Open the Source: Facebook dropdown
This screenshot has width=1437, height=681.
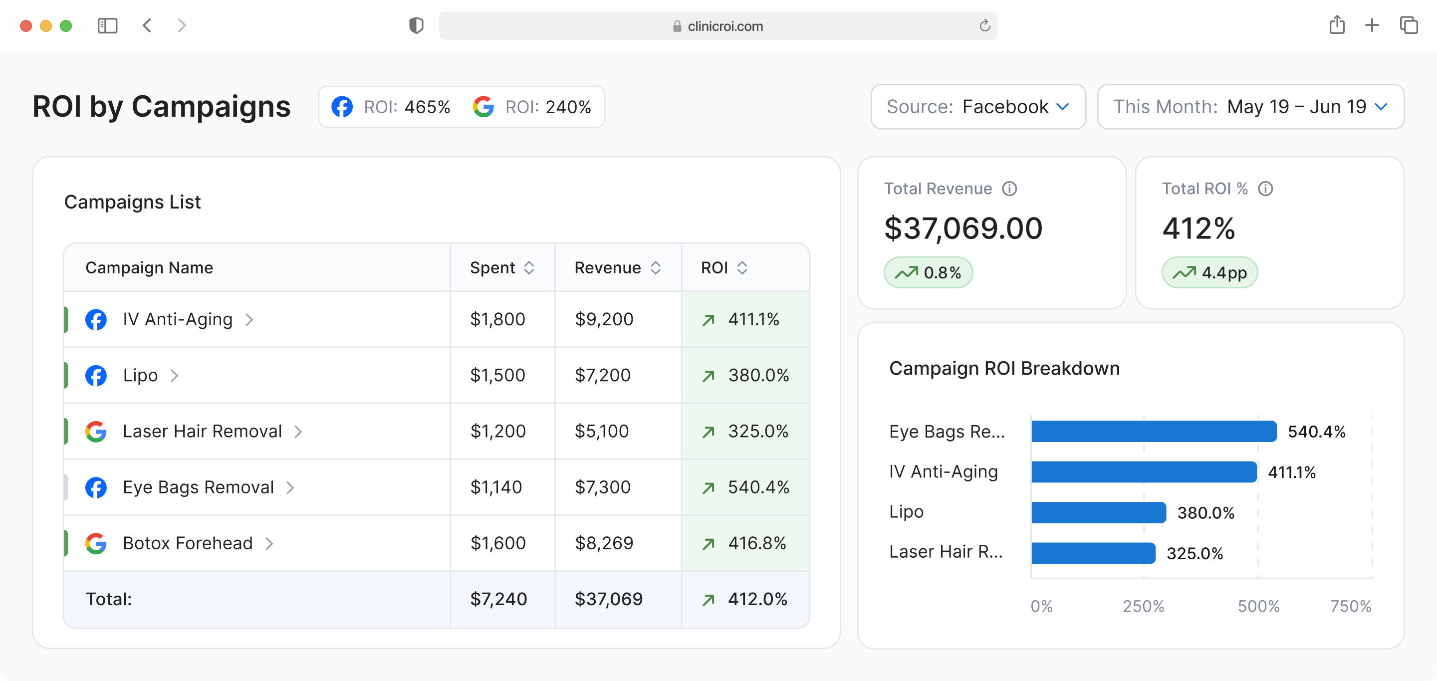click(978, 107)
